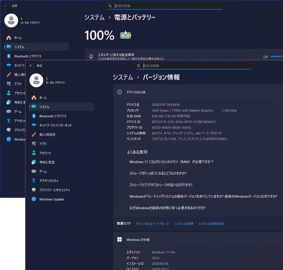Image resolution: width=283 pixels, height=270 pixels.
Task: Click the 2/8 energy recommendations progress bar
Action: (275, 56)
